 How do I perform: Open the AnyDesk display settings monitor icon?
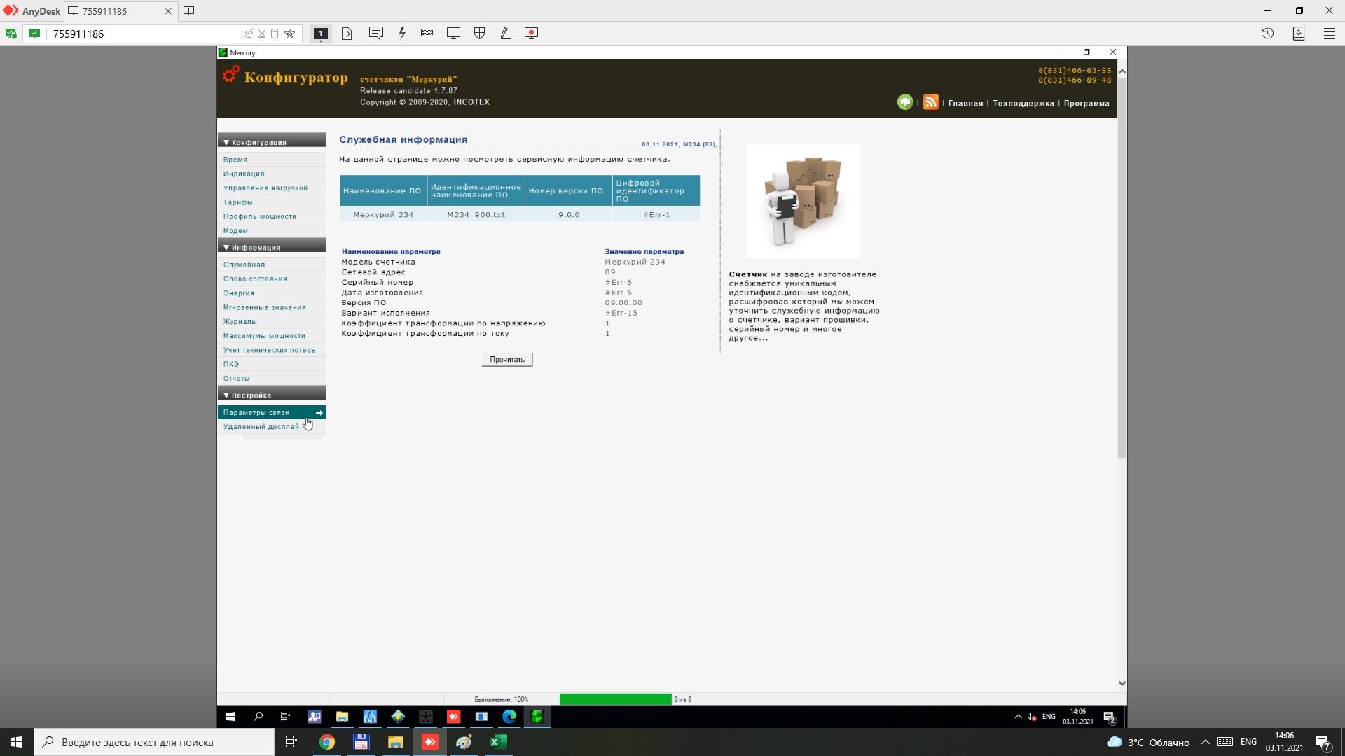point(453,33)
